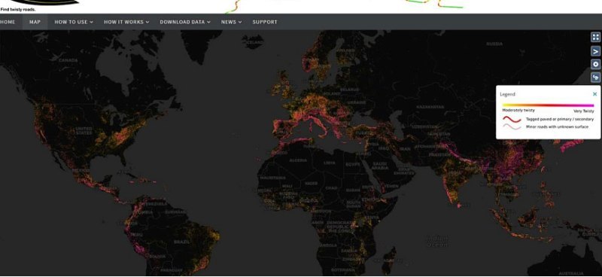
Task: Open the SUPPORT page
Action: (265, 22)
